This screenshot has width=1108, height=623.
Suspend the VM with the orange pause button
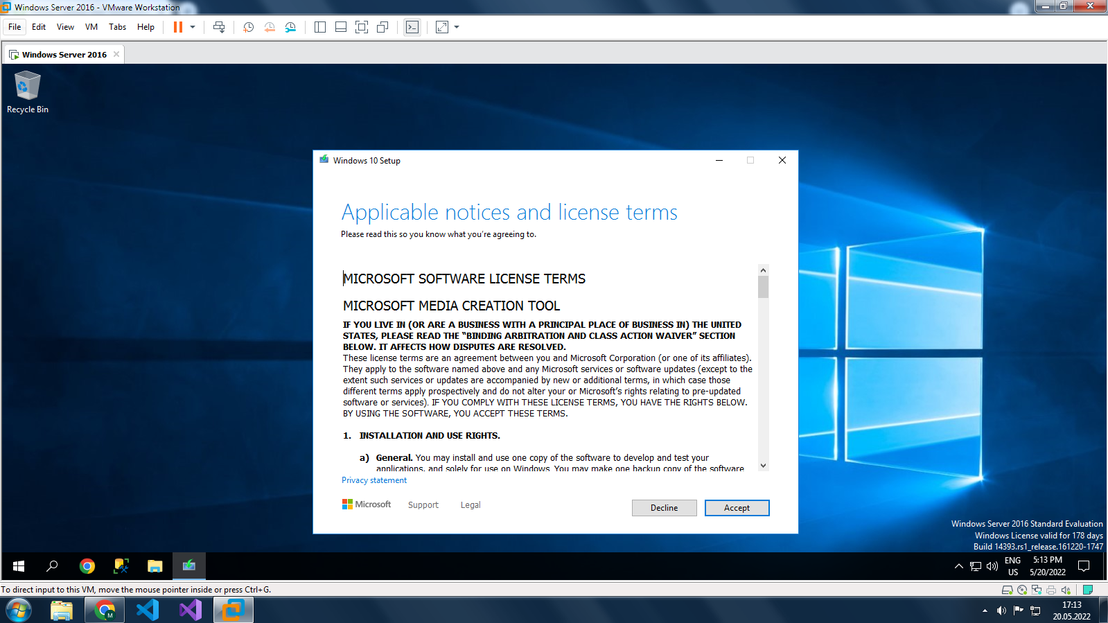[x=178, y=27]
